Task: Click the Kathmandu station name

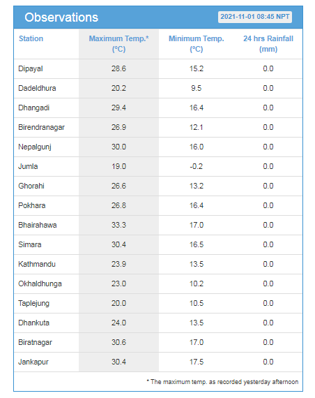Action: [37, 264]
